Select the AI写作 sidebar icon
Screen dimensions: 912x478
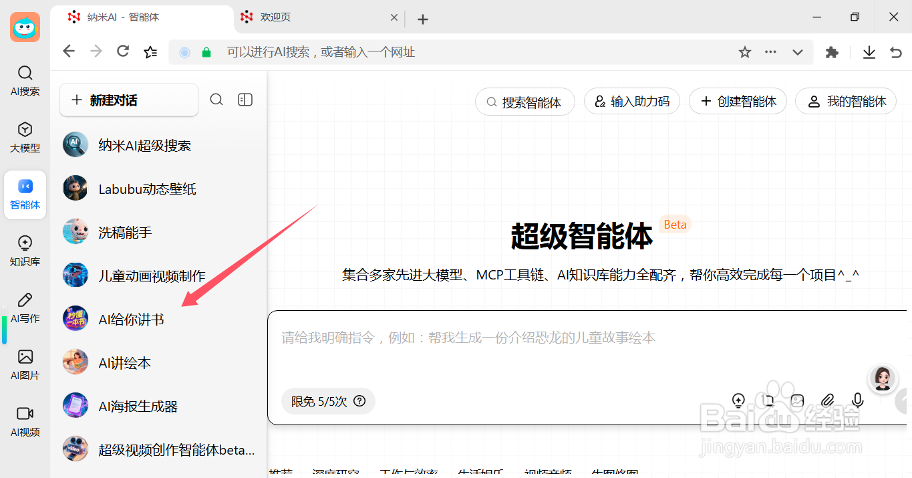(25, 308)
